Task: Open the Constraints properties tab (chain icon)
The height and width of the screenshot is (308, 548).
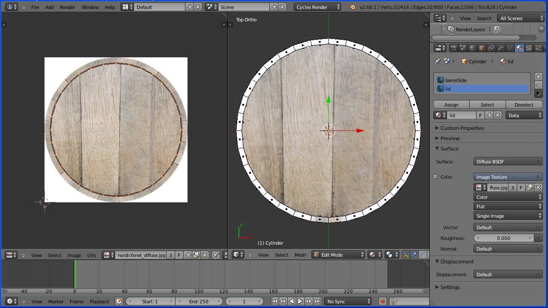Action: click(491, 48)
